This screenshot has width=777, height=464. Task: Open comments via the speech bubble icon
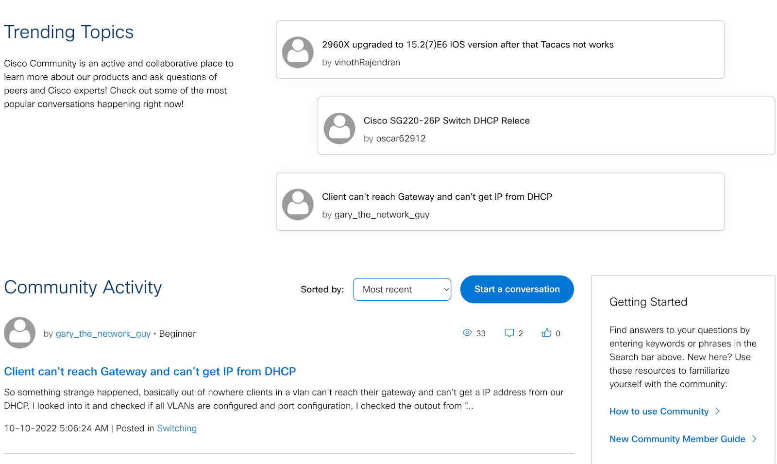click(x=509, y=333)
